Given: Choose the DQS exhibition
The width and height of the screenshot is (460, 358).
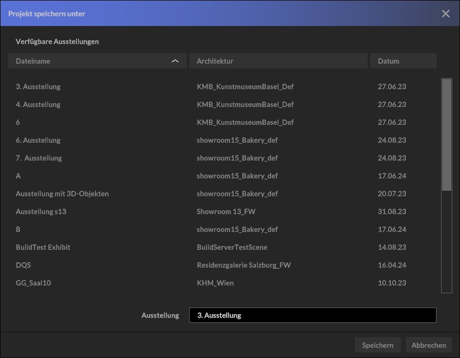Looking at the screenshot, I should tap(222, 265).
